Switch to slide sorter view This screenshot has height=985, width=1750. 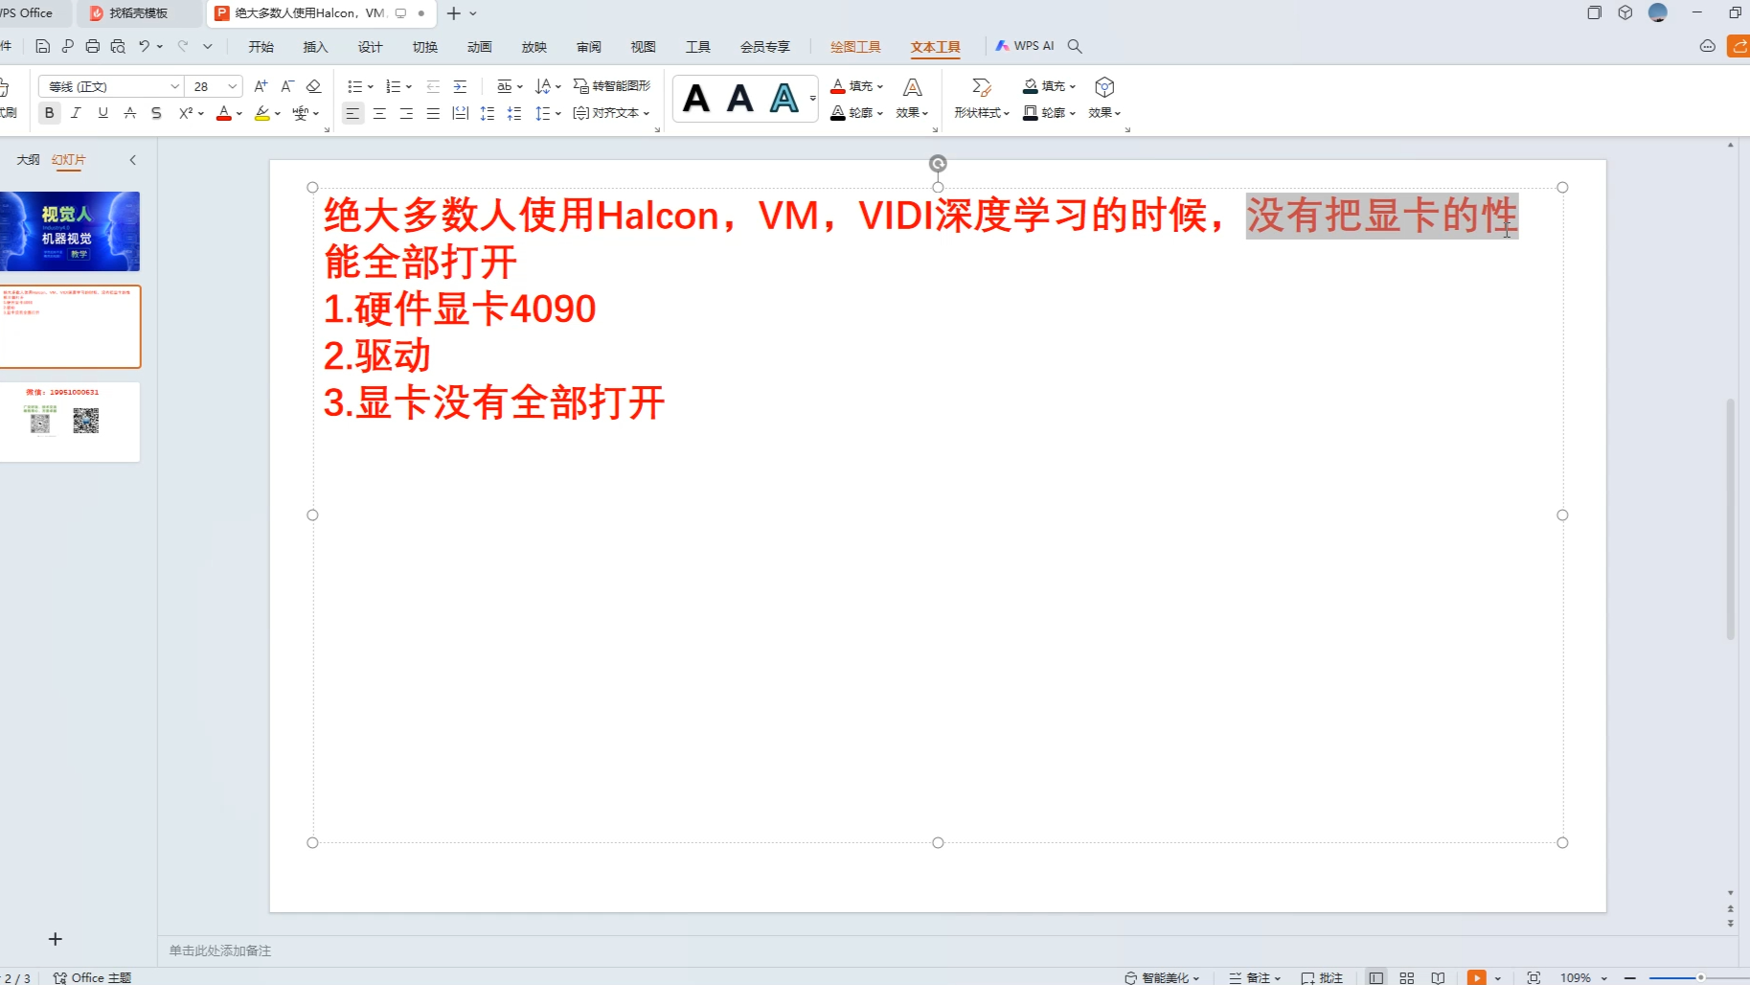click(1407, 977)
